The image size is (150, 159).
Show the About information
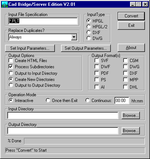click(131, 48)
